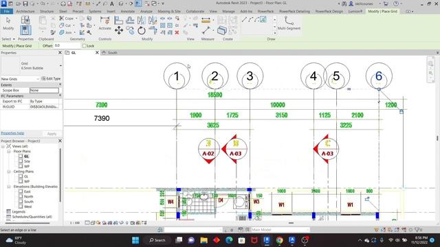Viewport: 440px width, 247px height.
Task: Click the red Delete X icon
Action: (x=177, y=32)
